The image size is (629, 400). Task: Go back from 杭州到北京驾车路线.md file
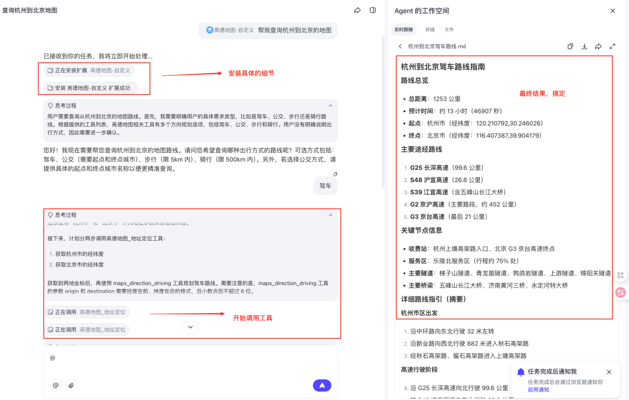pyautogui.click(x=400, y=47)
